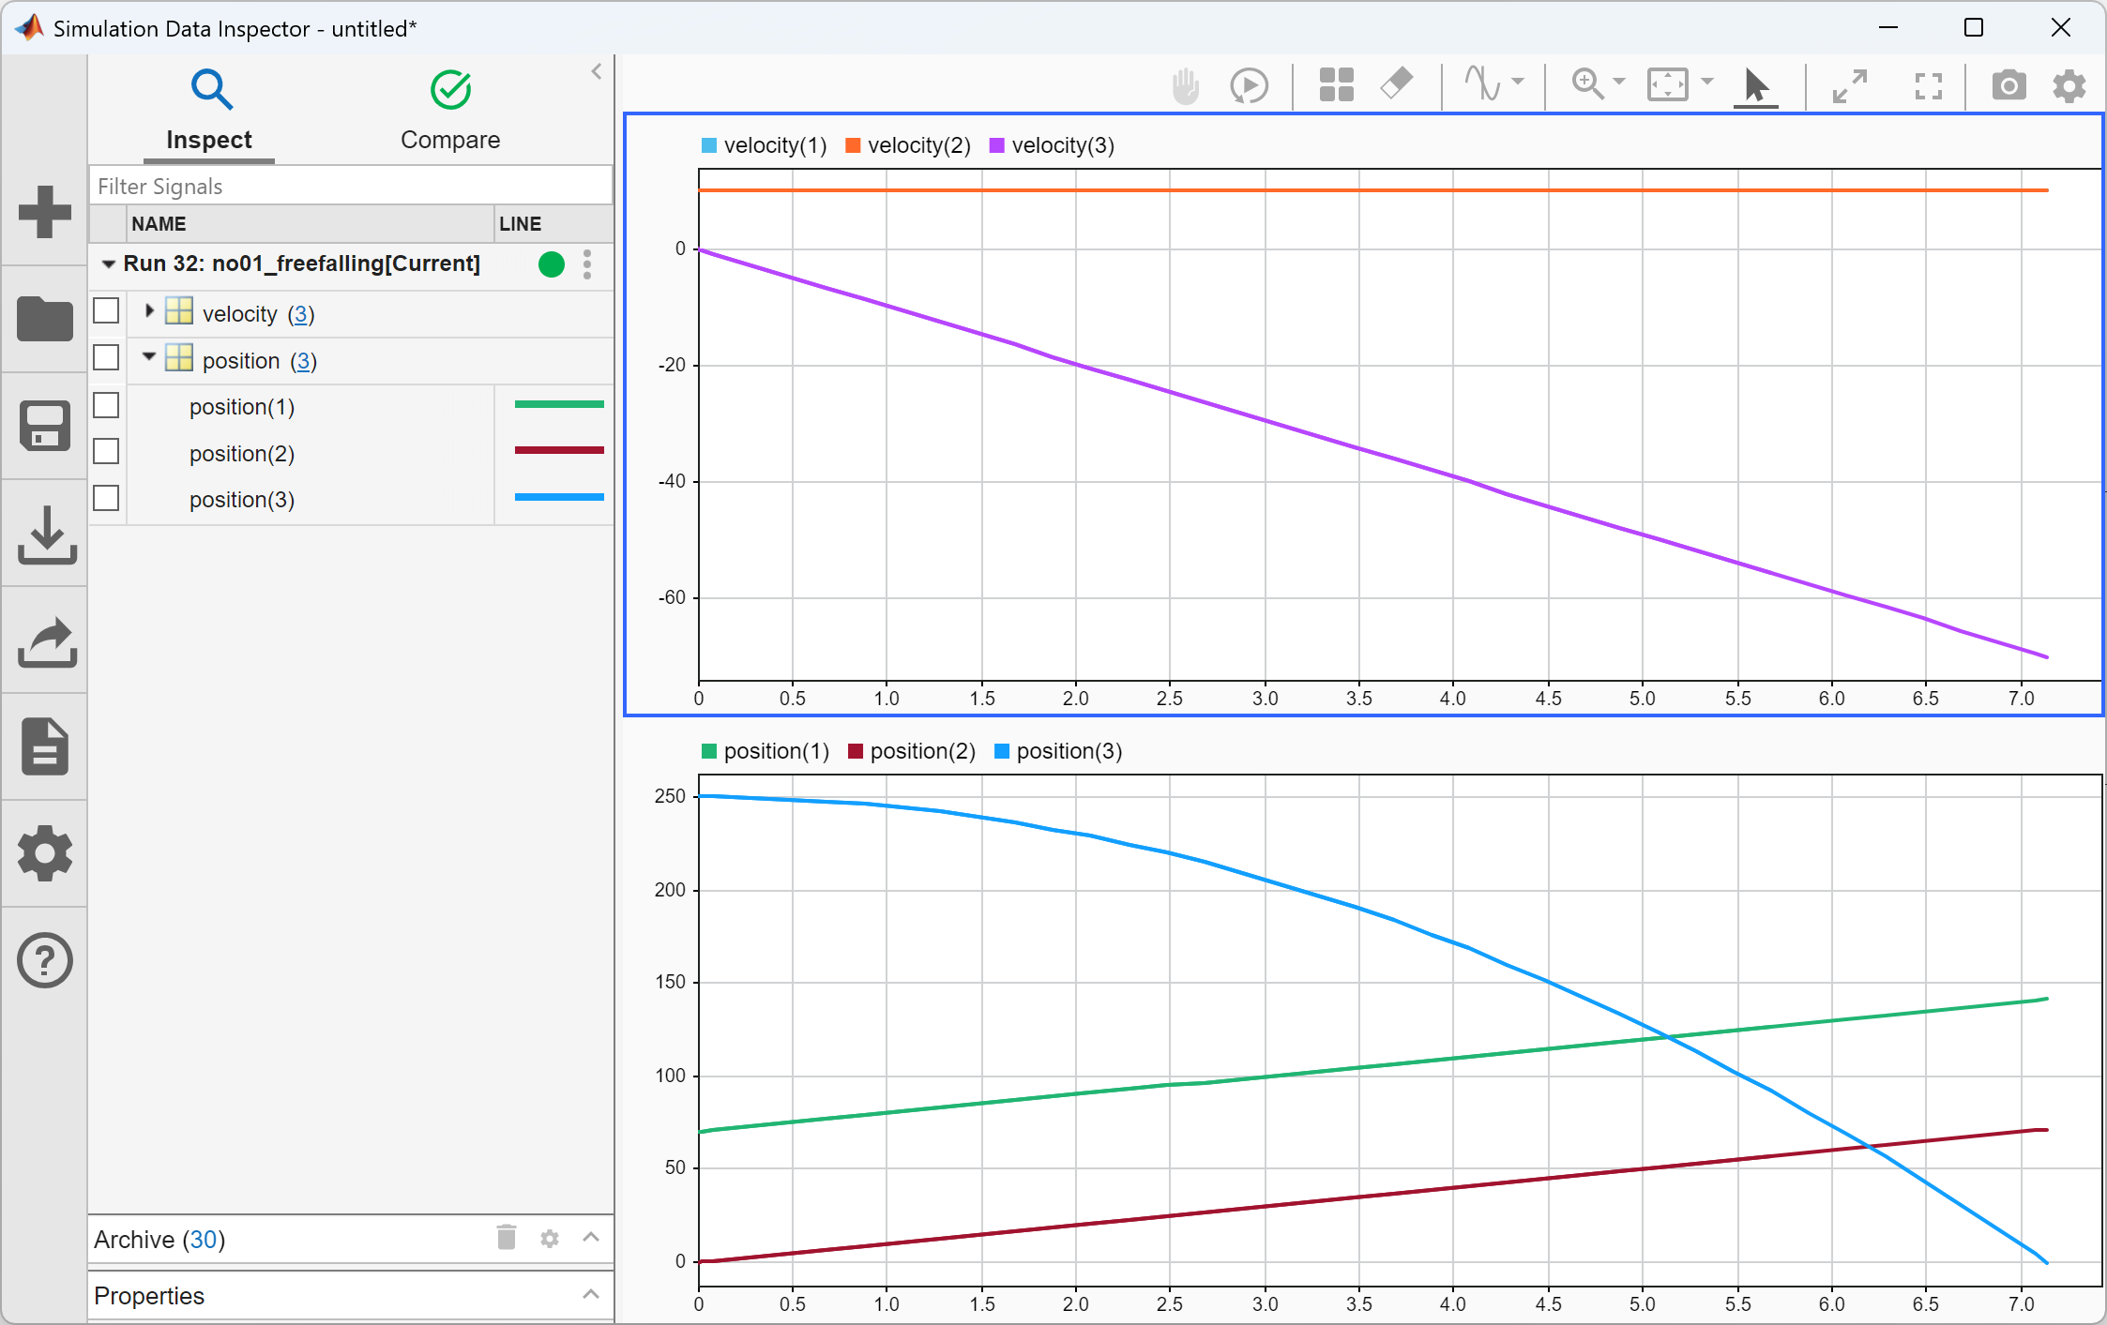Click the replay play-circle icon
This screenshot has height=1325, width=2107.
(1249, 86)
